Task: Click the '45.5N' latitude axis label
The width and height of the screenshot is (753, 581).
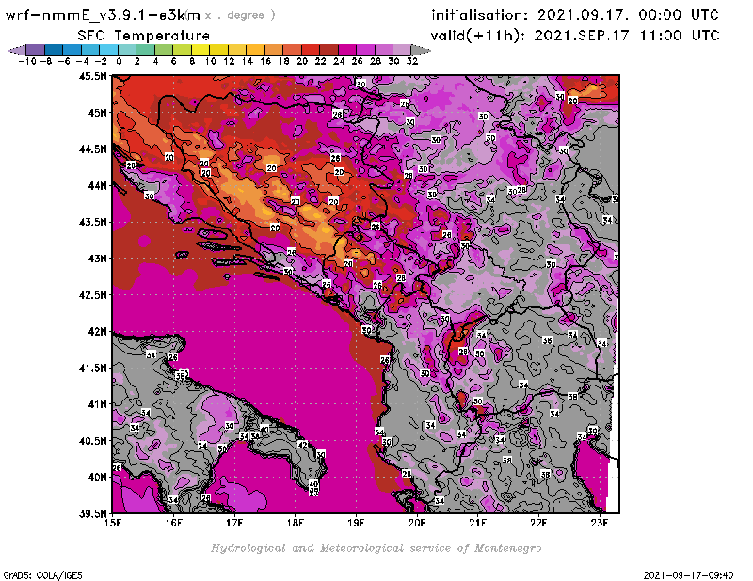Action: click(x=92, y=76)
